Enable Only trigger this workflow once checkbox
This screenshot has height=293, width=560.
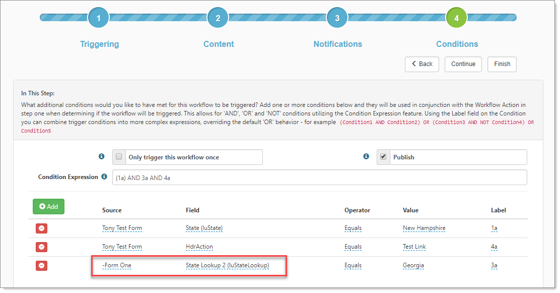coord(119,157)
